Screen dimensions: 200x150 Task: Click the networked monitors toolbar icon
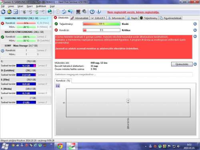[70, 12]
